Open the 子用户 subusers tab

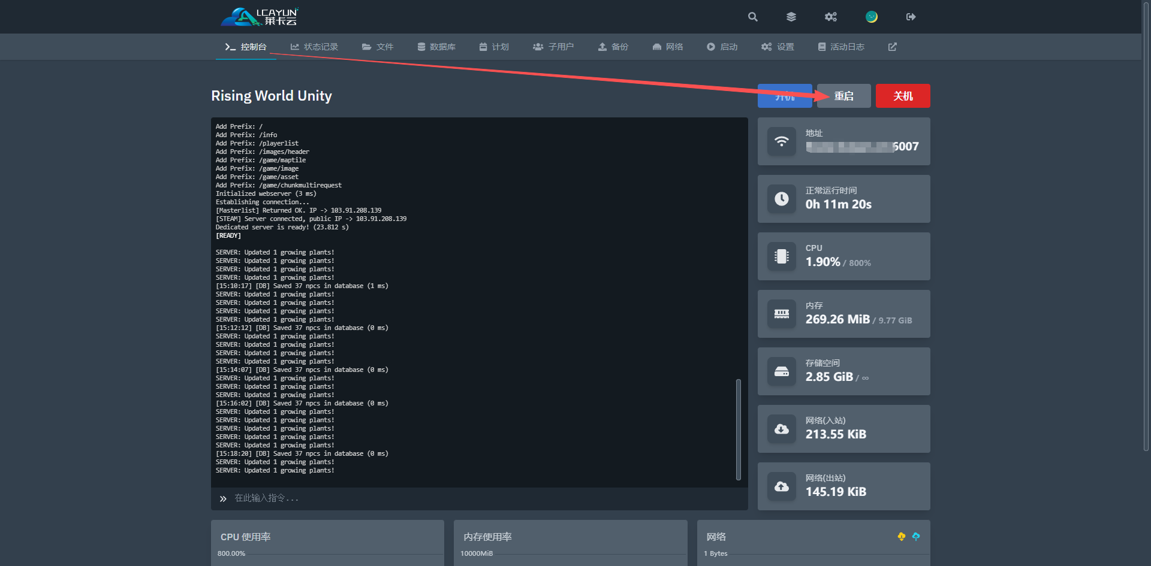pyautogui.click(x=553, y=47)
